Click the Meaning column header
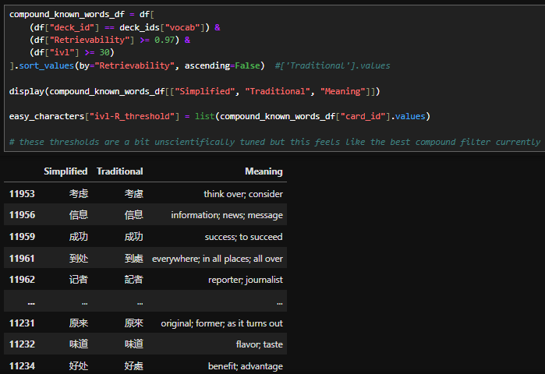This screenshot has width=545, height=374. 264,171
